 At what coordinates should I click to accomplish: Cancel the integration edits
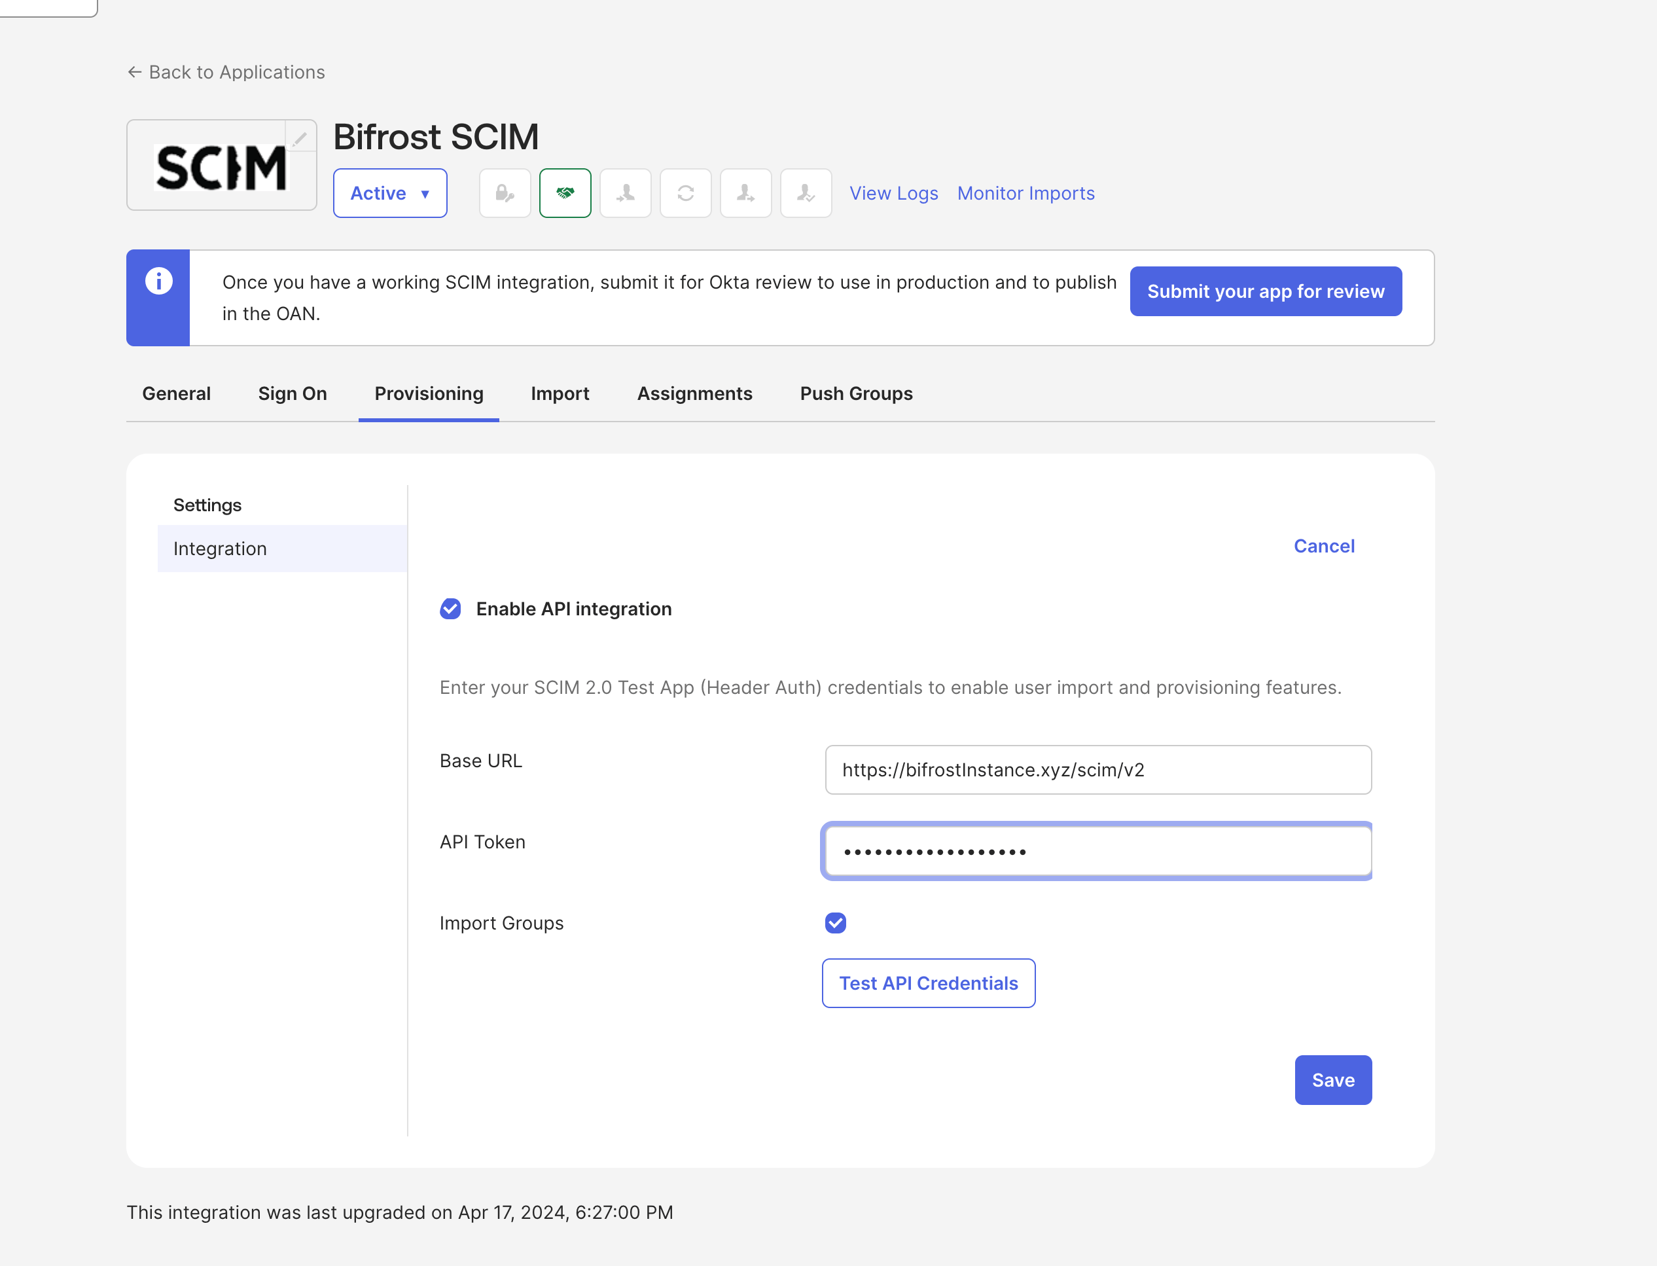[1324, 547]
